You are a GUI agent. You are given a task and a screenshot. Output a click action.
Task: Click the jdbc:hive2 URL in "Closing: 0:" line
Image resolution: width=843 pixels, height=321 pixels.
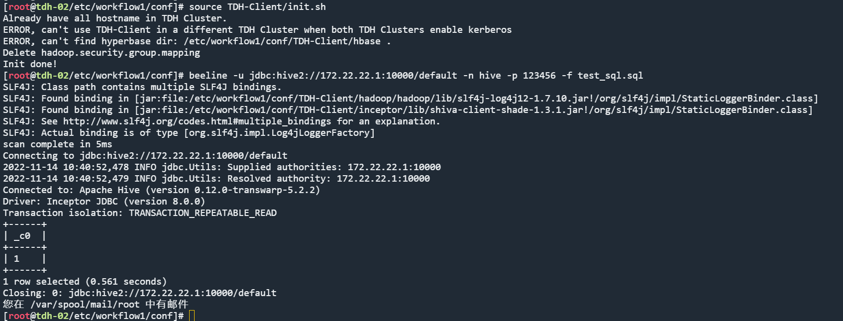[173, 293]
